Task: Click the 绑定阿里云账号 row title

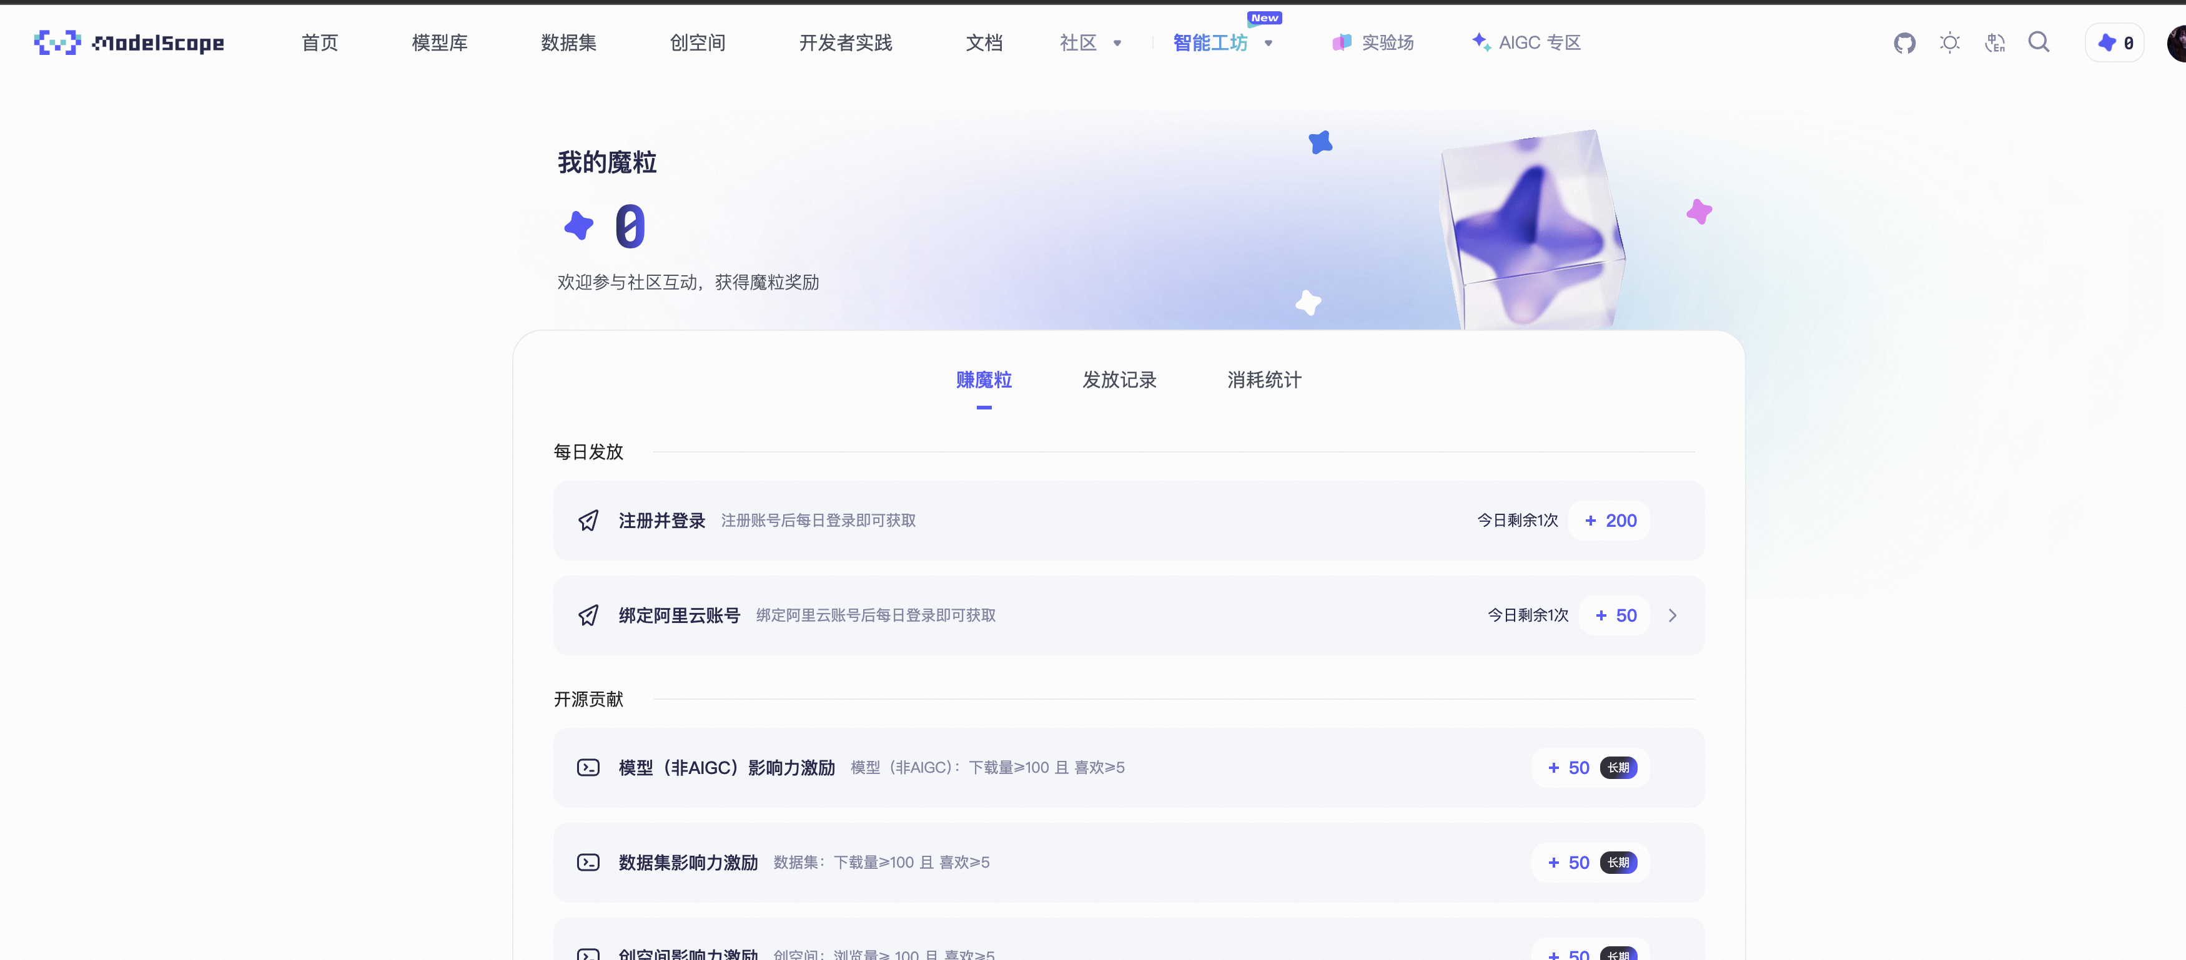Action: click(679, 615)
